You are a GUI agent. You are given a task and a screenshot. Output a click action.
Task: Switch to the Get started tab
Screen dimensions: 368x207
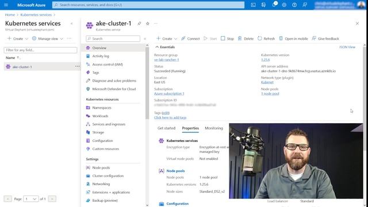pyautogui.click(x=166, y=128)
